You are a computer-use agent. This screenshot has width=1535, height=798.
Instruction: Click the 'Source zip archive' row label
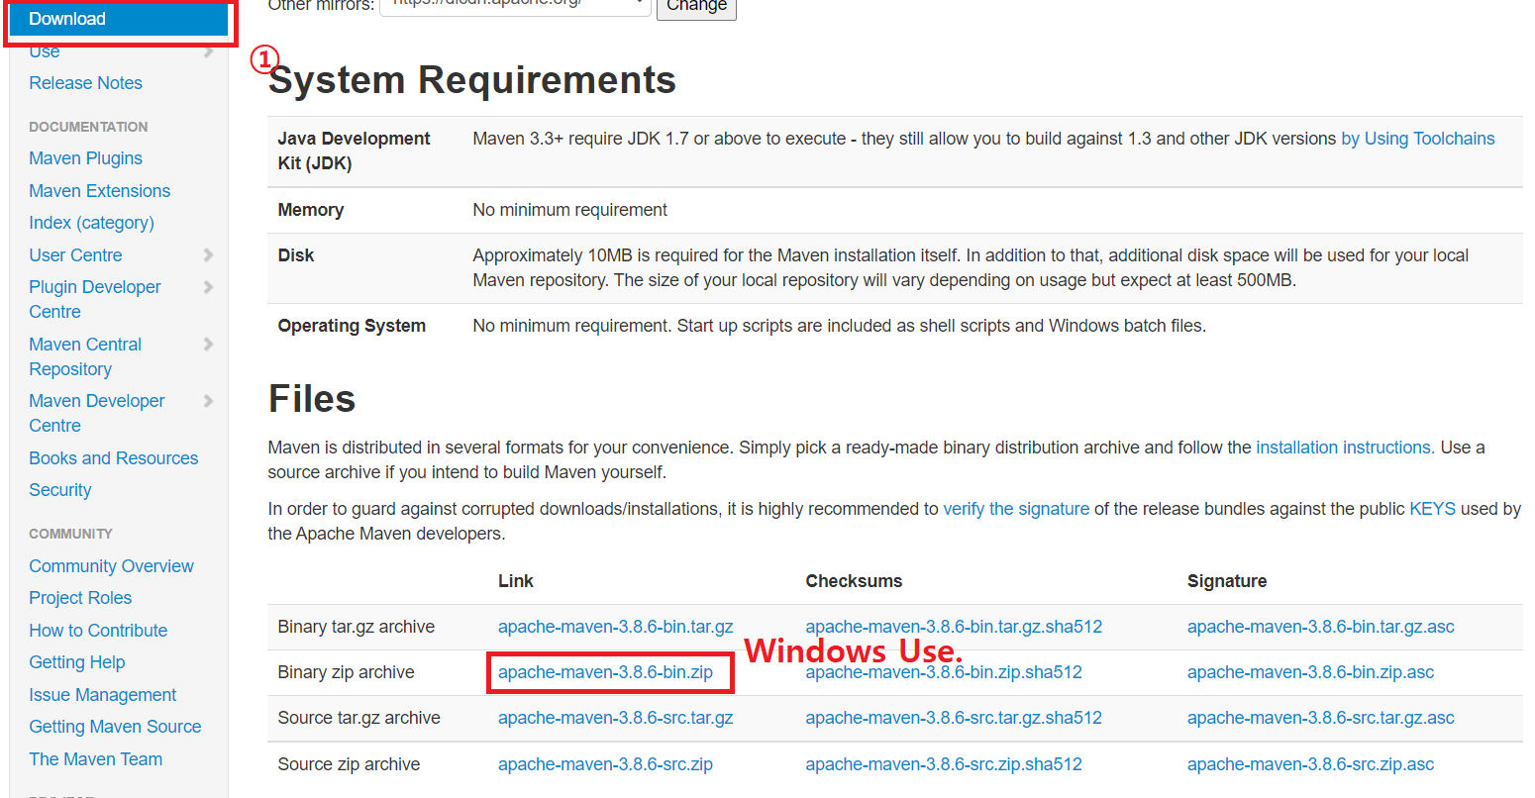point(349,764)
